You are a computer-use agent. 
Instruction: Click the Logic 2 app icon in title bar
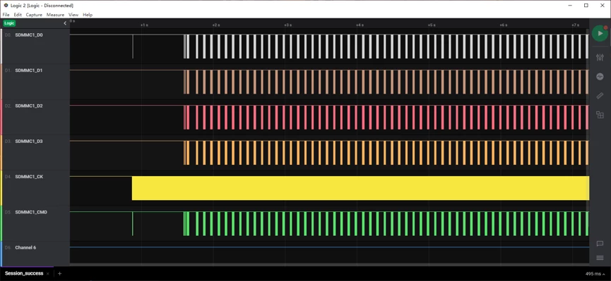coord(6,6)
